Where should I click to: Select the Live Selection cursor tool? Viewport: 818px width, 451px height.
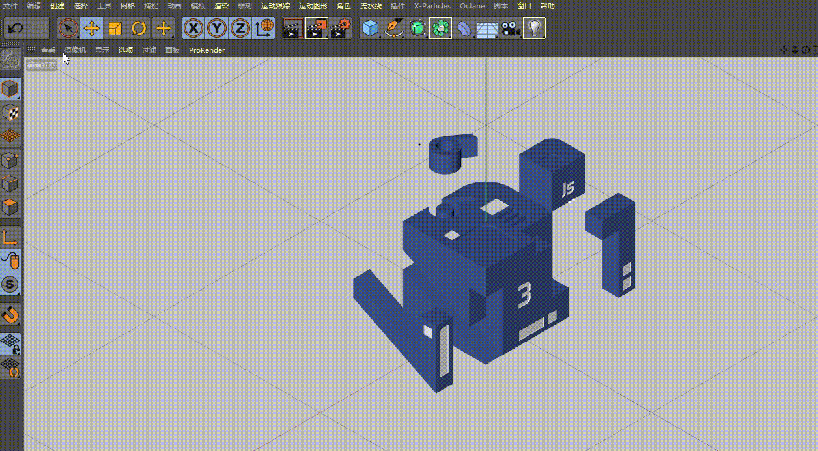68,28
